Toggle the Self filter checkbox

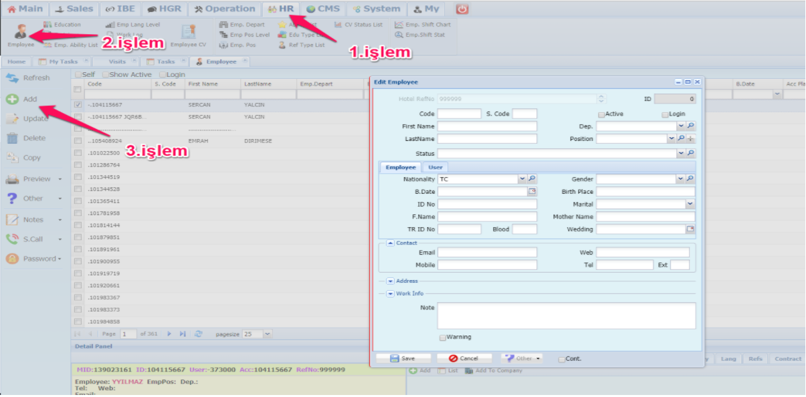click(x=79, y=75)
